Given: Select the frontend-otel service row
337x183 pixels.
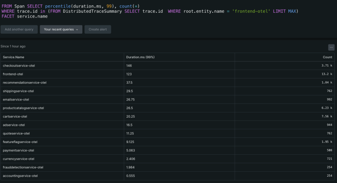Looking at the screenshot, I should coord(13,74).
